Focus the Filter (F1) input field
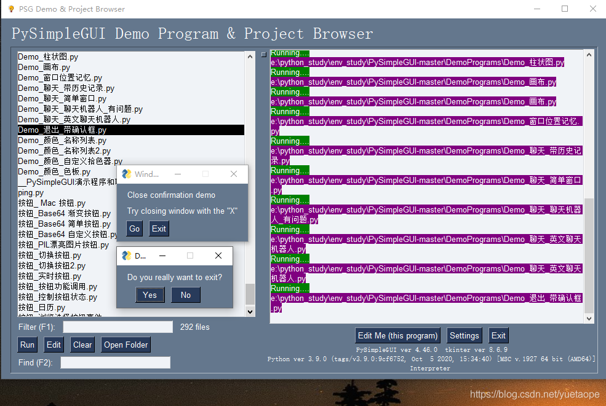Image resolution: width=606 pixels, height=406 pixels. coord(118,327)
